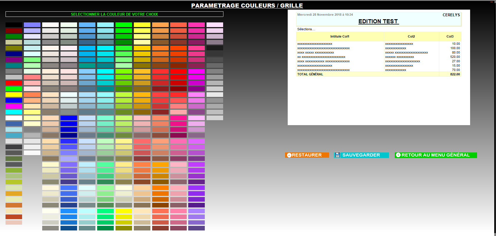
Task: Click the floppy disk icon on Sauvegarder
Action: pyautogui.click(x=337, y=155)
